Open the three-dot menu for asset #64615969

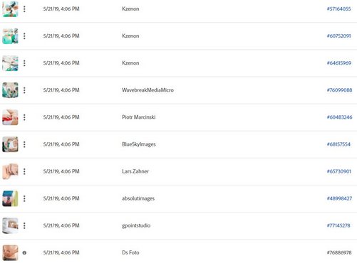(x=24, y=63)
